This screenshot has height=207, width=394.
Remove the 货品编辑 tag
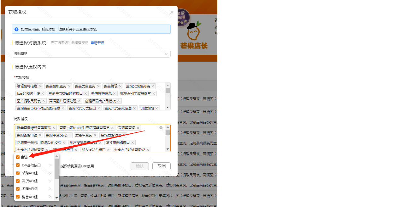pyautogui.click(x=120, y=86)
